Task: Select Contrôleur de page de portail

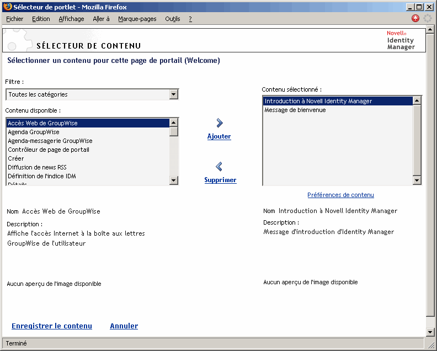Action: click(x=88, y=150)
